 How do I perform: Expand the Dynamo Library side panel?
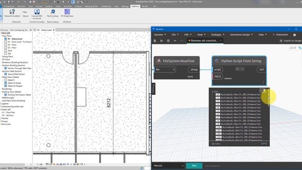(x=153, y=89)
